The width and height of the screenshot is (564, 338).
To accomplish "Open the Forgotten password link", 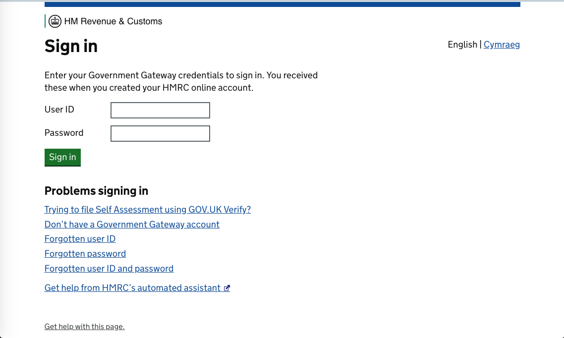I will 85,253.
